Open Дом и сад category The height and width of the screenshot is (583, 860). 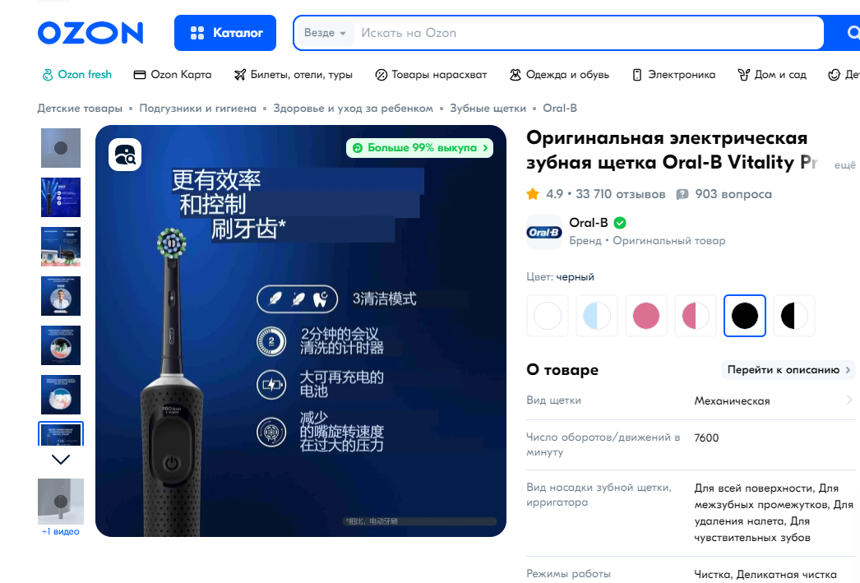click(x=772, y=75)
